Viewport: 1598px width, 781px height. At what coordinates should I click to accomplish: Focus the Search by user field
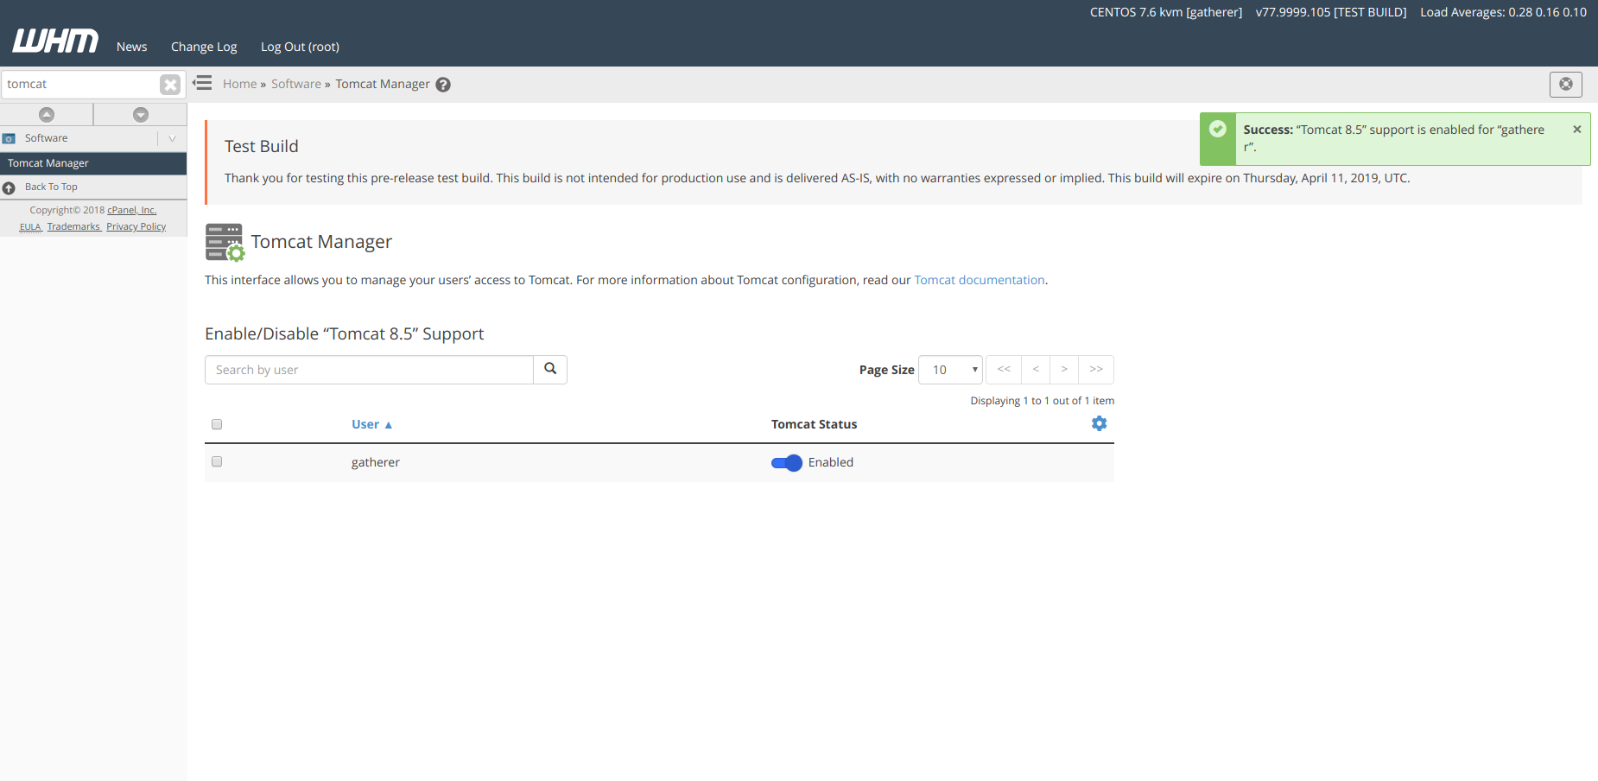click(369, 370)
